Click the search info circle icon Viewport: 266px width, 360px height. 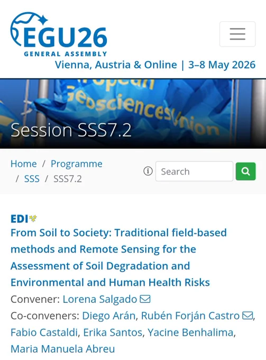148,171
